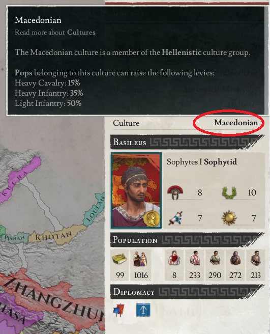This screenshot has width=270, height=334.
Task: Click the blue anchor banner diplomacy icon
Action: pos(143,310)
